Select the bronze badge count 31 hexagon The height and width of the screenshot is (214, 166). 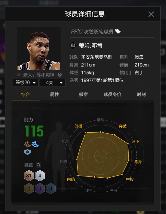29,176
